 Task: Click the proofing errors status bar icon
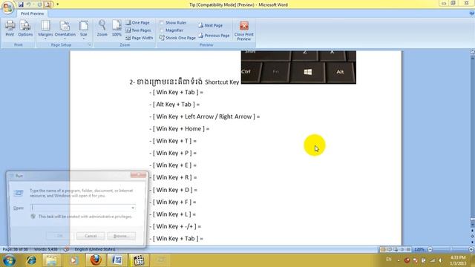[66, 249]
